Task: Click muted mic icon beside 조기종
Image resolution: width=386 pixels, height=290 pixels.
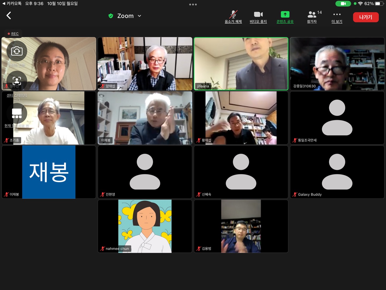Action: click(6, 140)
